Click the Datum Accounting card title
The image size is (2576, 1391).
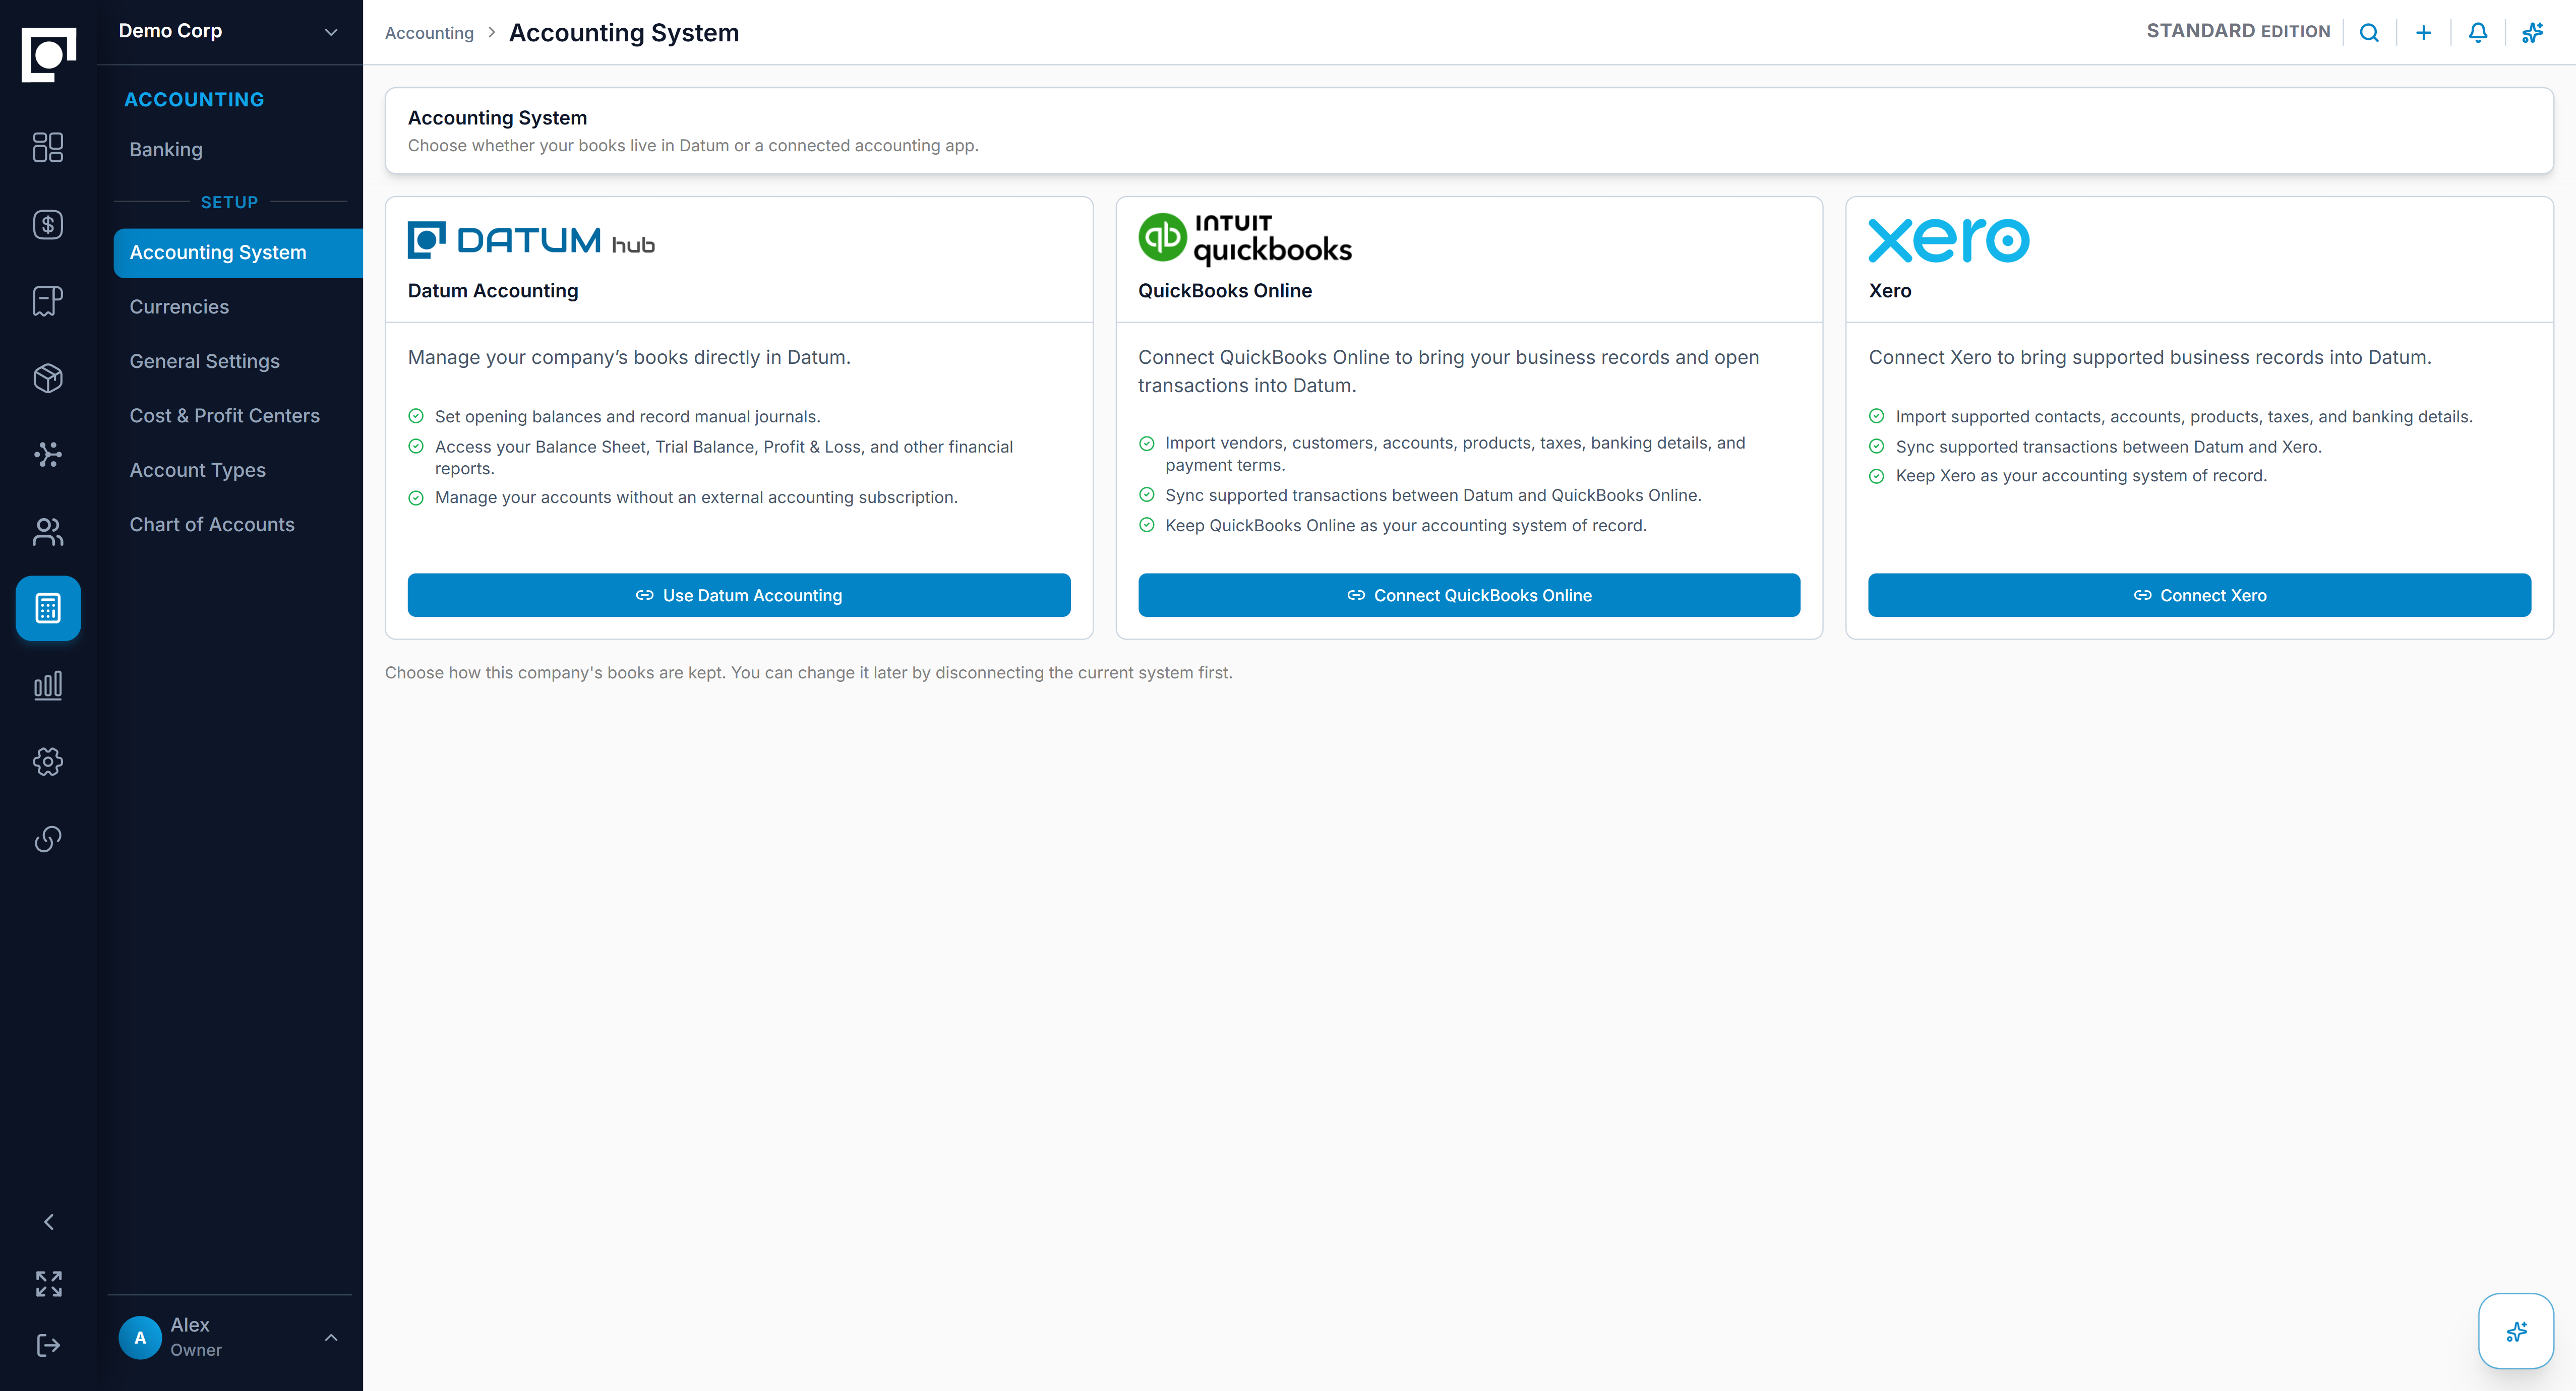493,291
